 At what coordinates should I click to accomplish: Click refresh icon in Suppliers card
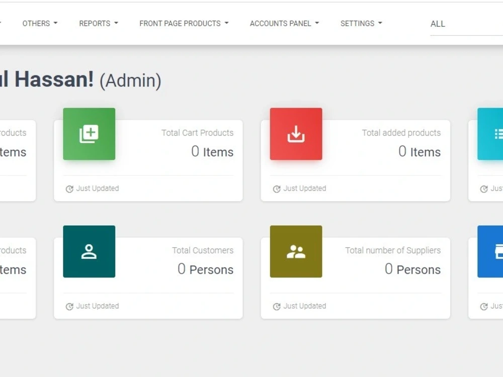pos(277,307)
